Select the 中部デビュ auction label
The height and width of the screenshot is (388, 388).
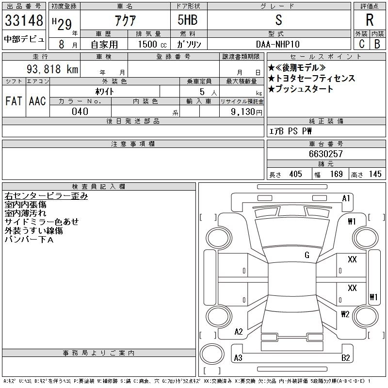[24, 39]
